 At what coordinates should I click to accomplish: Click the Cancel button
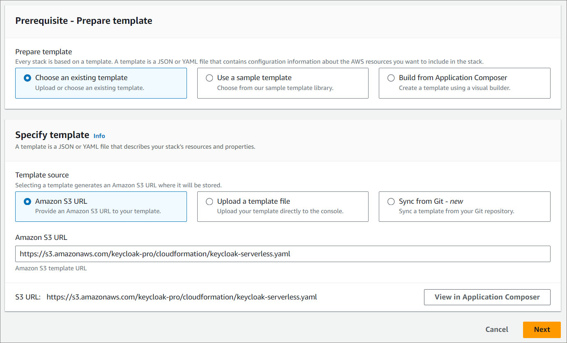pyautogui.click(x=497, y=329)
